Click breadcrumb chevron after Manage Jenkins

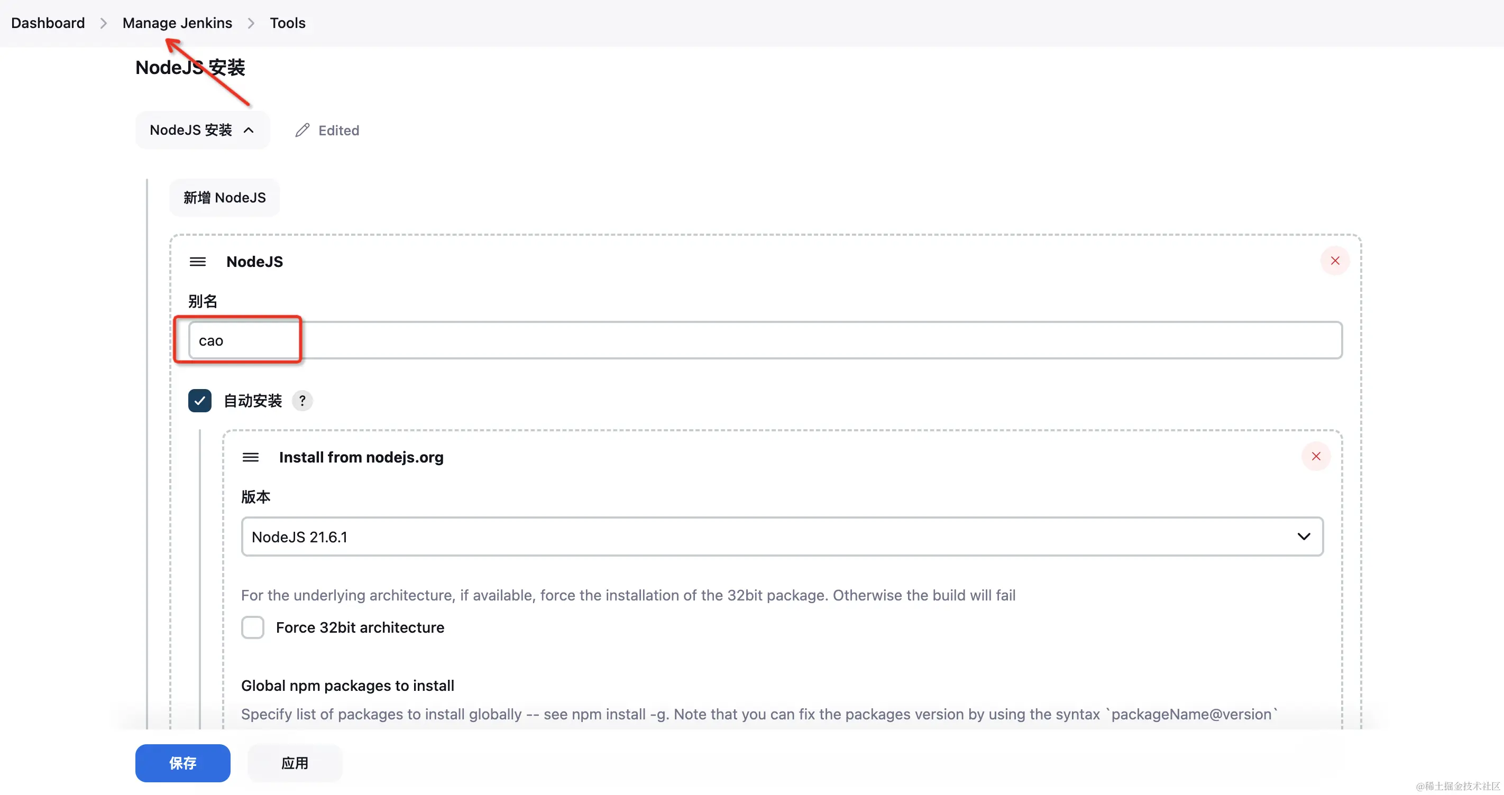pos(251,23)
